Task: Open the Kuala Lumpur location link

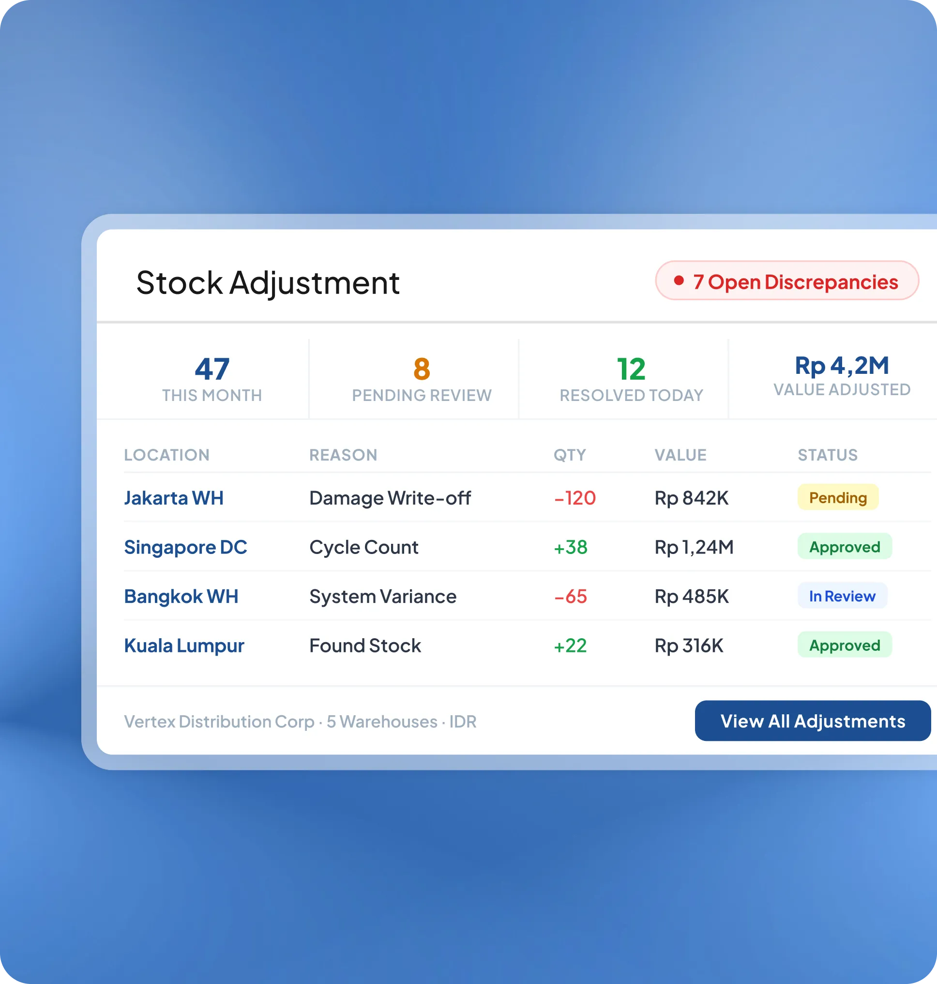Action: point(184,645)
